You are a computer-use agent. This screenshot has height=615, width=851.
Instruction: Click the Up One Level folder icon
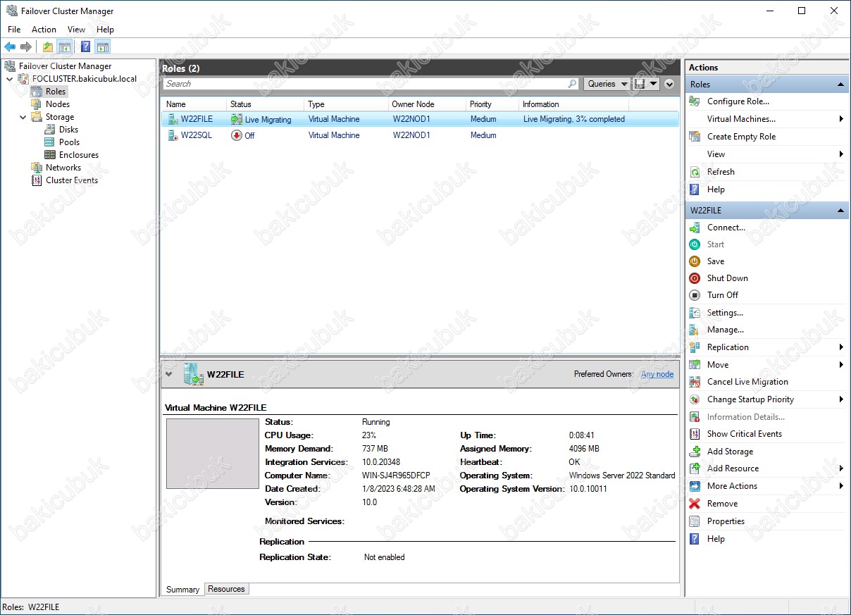48,47
